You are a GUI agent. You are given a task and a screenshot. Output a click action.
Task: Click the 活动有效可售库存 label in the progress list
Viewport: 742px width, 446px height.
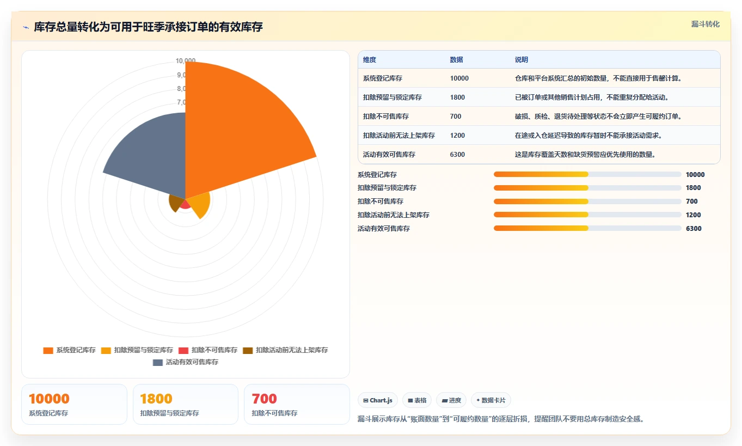pos(384,229)
